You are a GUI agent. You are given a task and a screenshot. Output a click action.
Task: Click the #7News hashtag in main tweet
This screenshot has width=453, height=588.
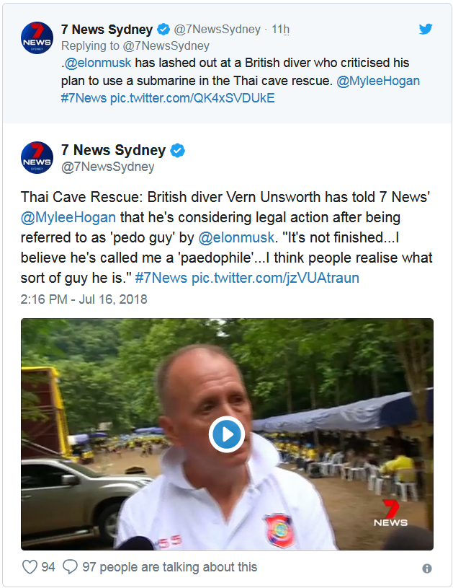(161, 276)
